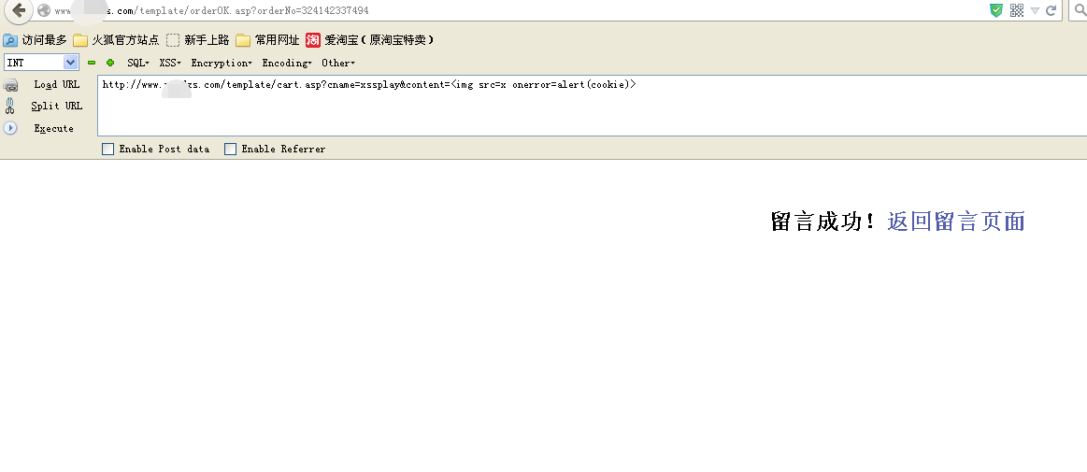Click the HackBar green plus icon
Screen dimensions: 1087x472
[110, 63]
